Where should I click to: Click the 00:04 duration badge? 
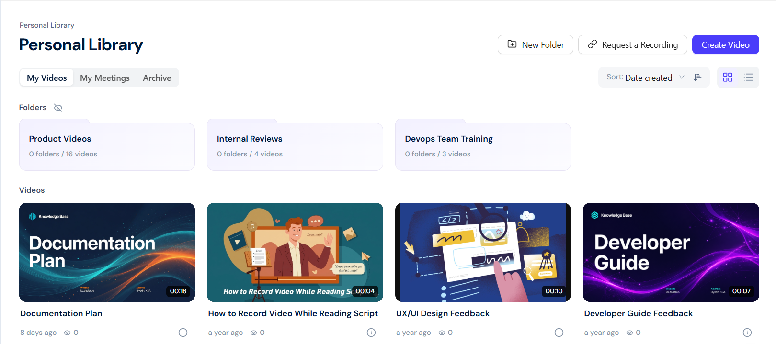pos(365,291)
